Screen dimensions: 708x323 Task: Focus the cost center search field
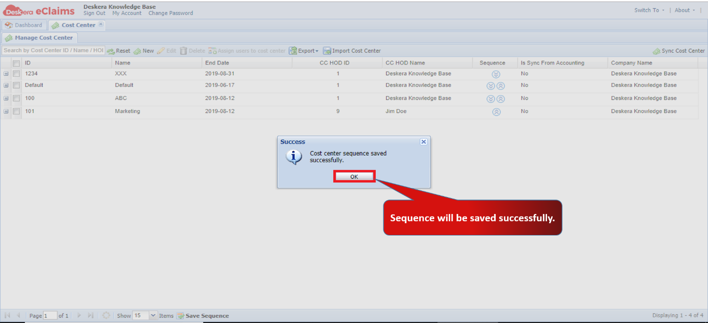click(53, 50)
